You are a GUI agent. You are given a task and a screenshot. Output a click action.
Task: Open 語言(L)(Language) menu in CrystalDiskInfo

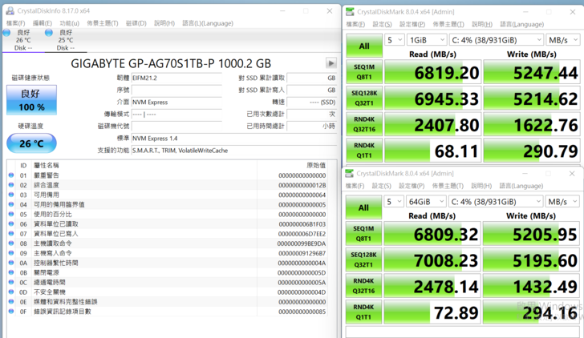point(208,23)
